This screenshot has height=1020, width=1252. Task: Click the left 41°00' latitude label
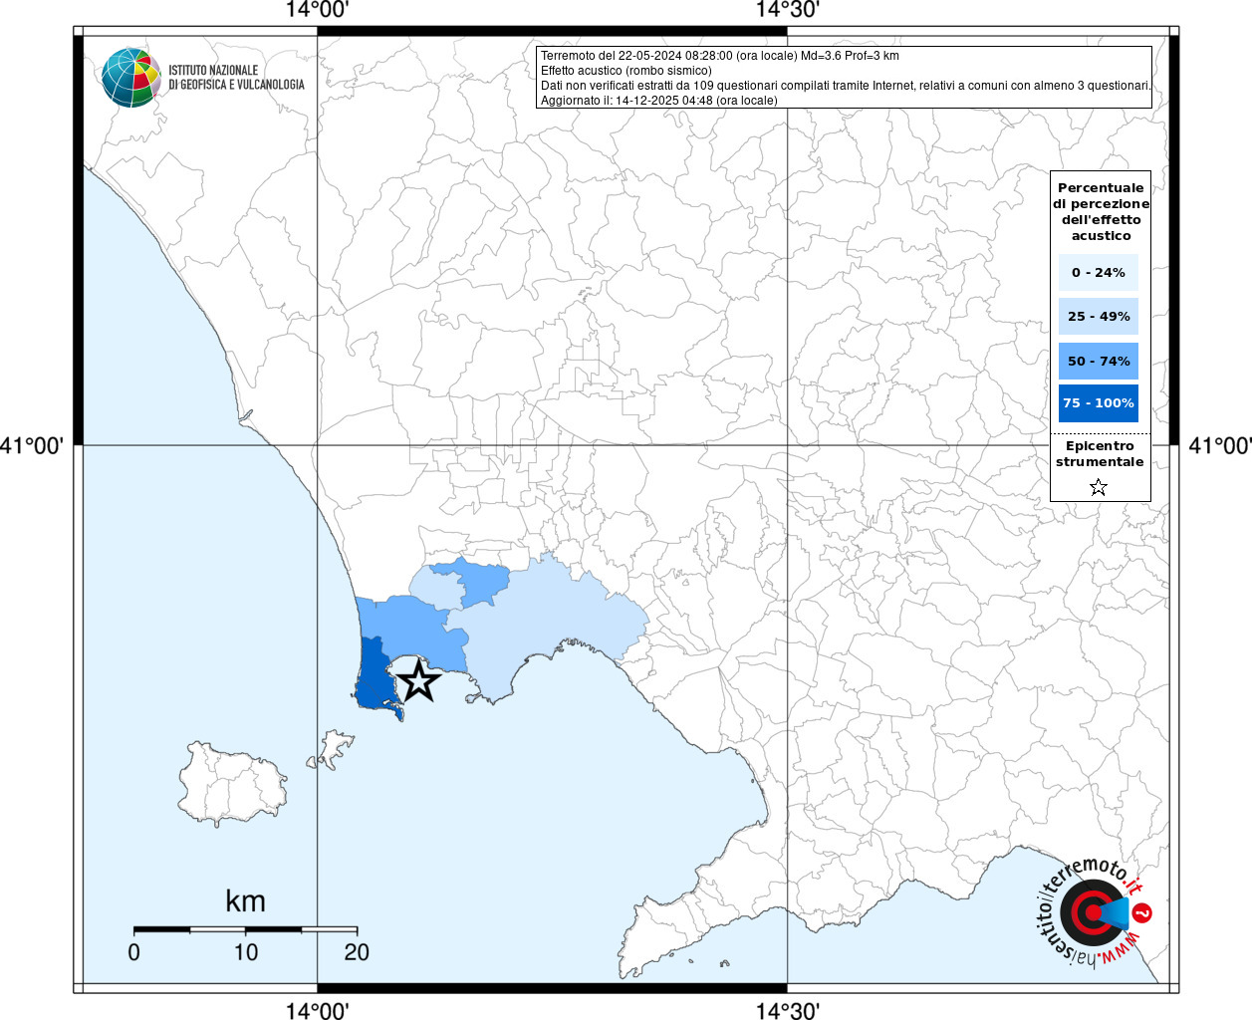coord(32,445)
